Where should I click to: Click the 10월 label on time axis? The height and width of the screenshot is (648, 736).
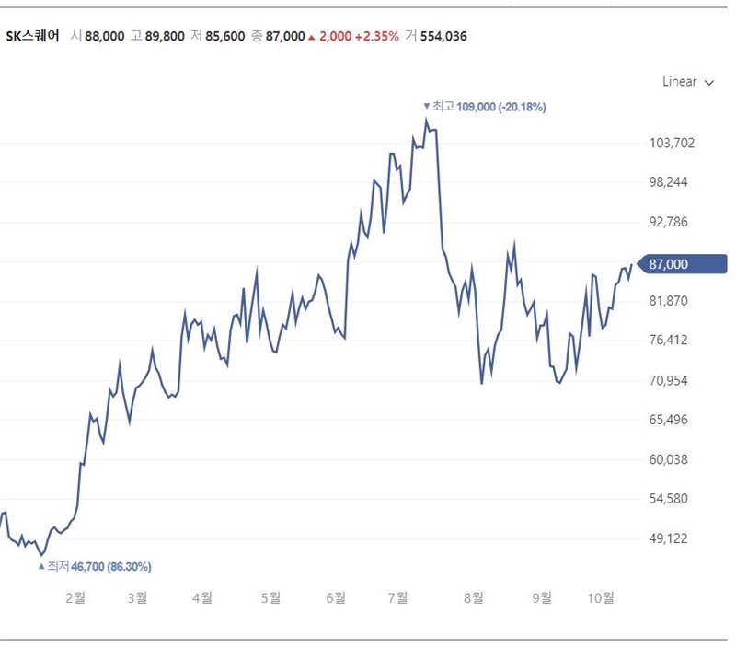600,597
